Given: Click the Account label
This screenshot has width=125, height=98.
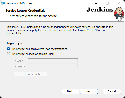Looking at the screenshot, I should 19,61.
